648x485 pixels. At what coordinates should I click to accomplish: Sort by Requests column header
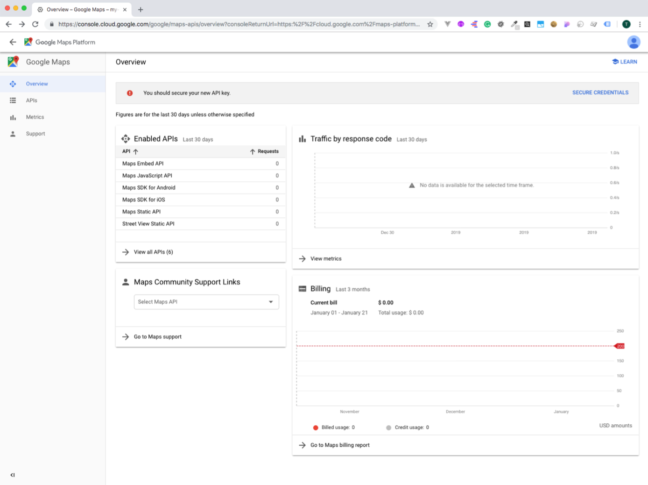coord(264,151)
